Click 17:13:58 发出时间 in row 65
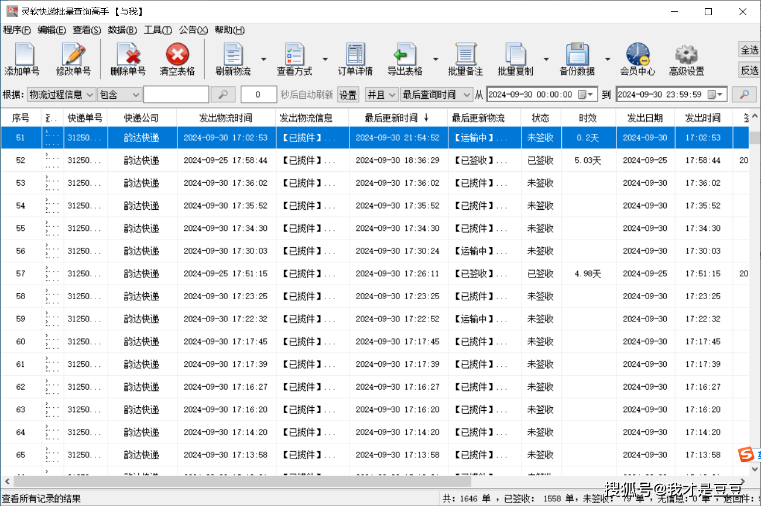Image resolution: width=761 pixels, height=506 pixels. [703, 455]
